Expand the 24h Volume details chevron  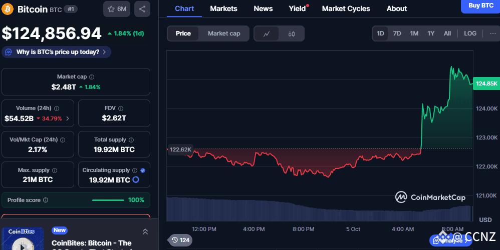68,118
